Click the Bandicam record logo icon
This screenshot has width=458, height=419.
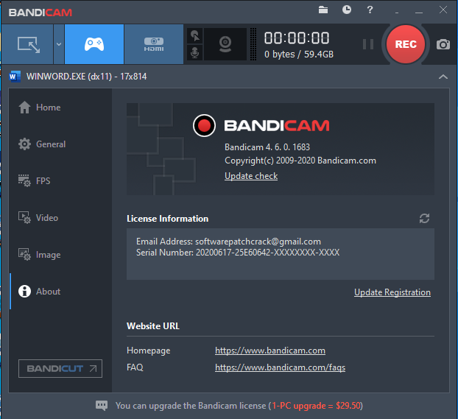coord(204,126)
